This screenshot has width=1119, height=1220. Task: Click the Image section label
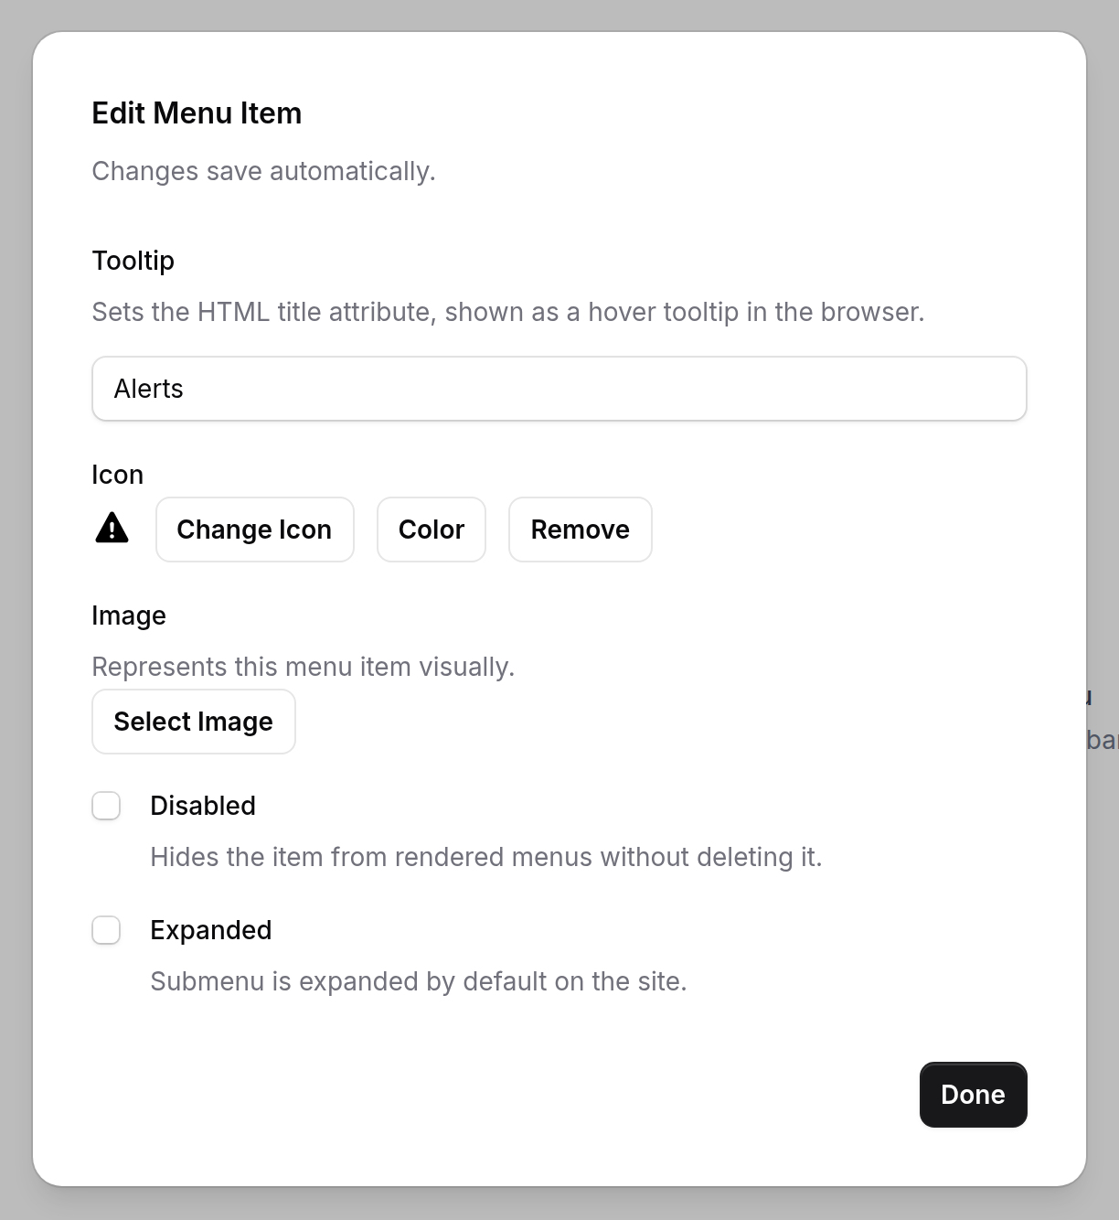129,615
